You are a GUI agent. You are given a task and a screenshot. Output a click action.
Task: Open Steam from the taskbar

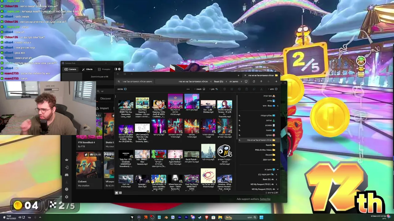click(x=200, y=217)
